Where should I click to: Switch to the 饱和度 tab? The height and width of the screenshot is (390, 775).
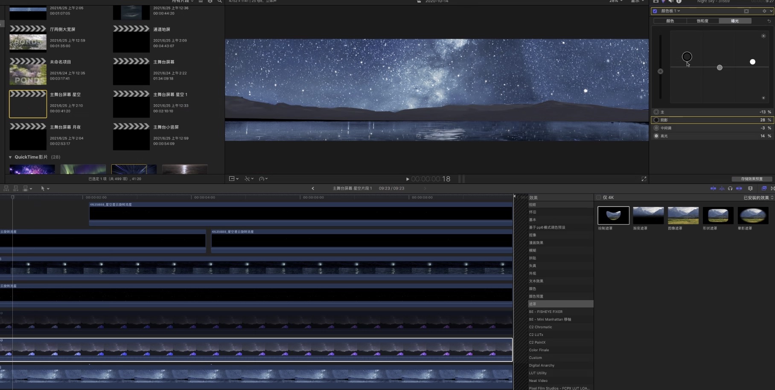click(702, 21)
